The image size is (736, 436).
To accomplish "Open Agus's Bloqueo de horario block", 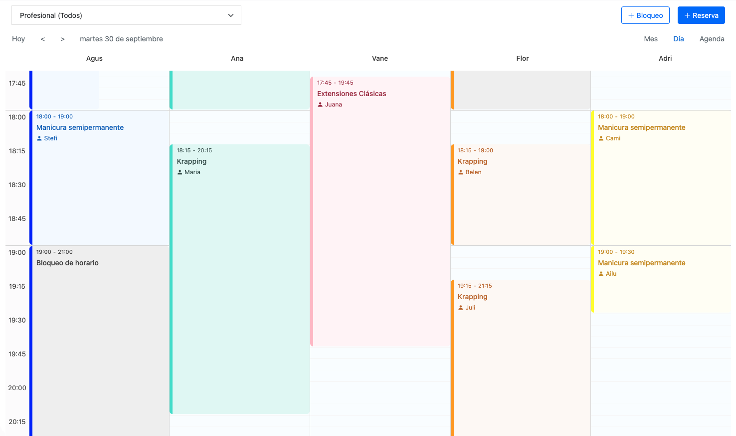I will [x=67, y=263].
